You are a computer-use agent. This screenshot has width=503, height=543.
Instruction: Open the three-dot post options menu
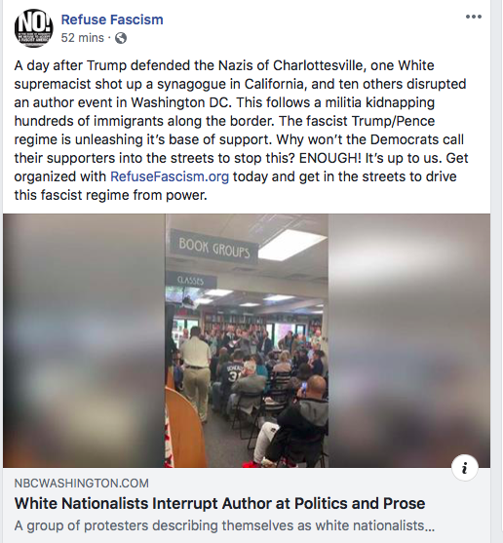[473, 17]
